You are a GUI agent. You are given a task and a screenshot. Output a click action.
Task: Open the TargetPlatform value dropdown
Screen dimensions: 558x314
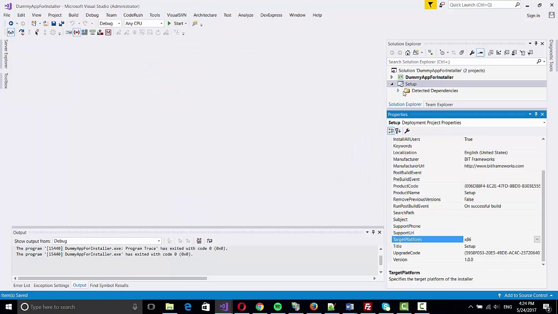click(x=537, y=239)
